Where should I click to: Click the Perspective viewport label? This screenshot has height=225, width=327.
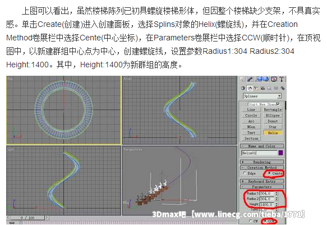click(x=132, y=149)
